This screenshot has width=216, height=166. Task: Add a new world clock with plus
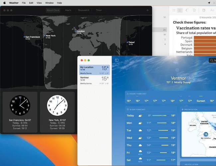pos(148,10)
